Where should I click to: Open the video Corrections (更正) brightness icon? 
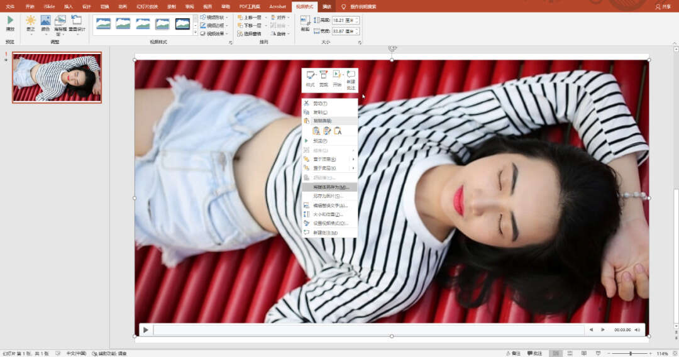pos(30,21)
